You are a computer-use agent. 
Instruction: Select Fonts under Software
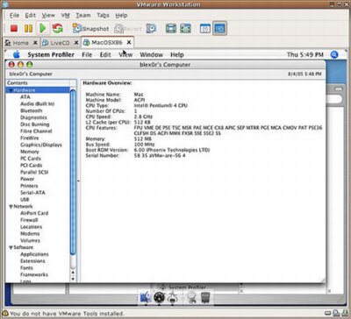(x=26, y=268)
